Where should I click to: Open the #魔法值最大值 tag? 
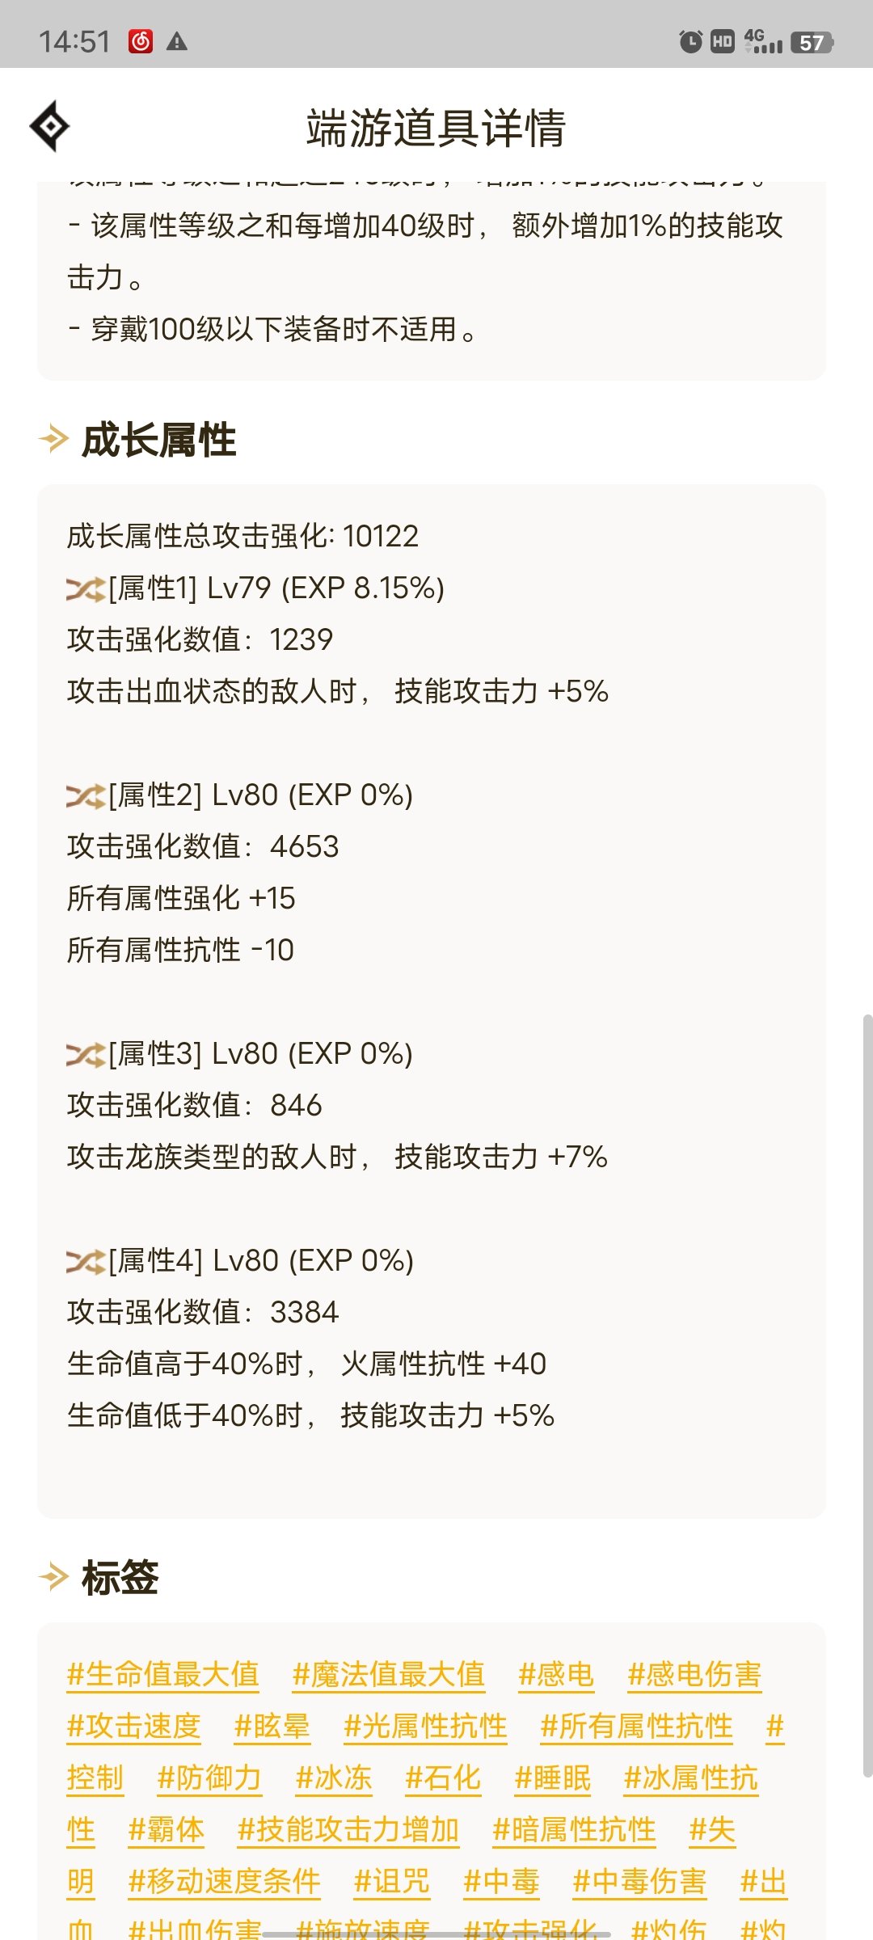(388, 1674)
